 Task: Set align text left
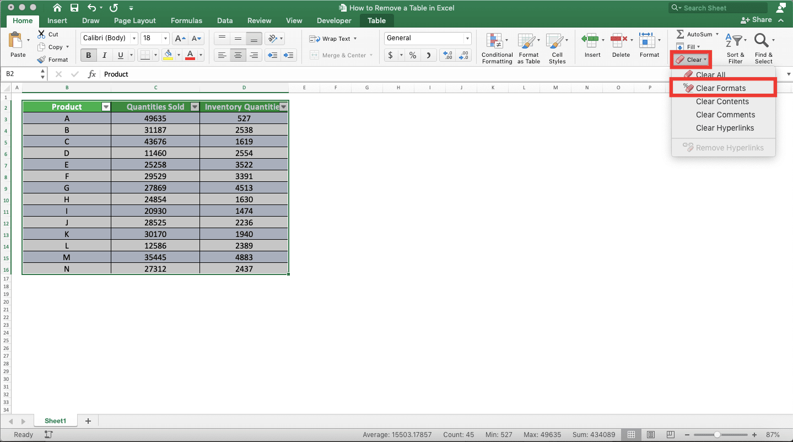[x=222, y=55]
